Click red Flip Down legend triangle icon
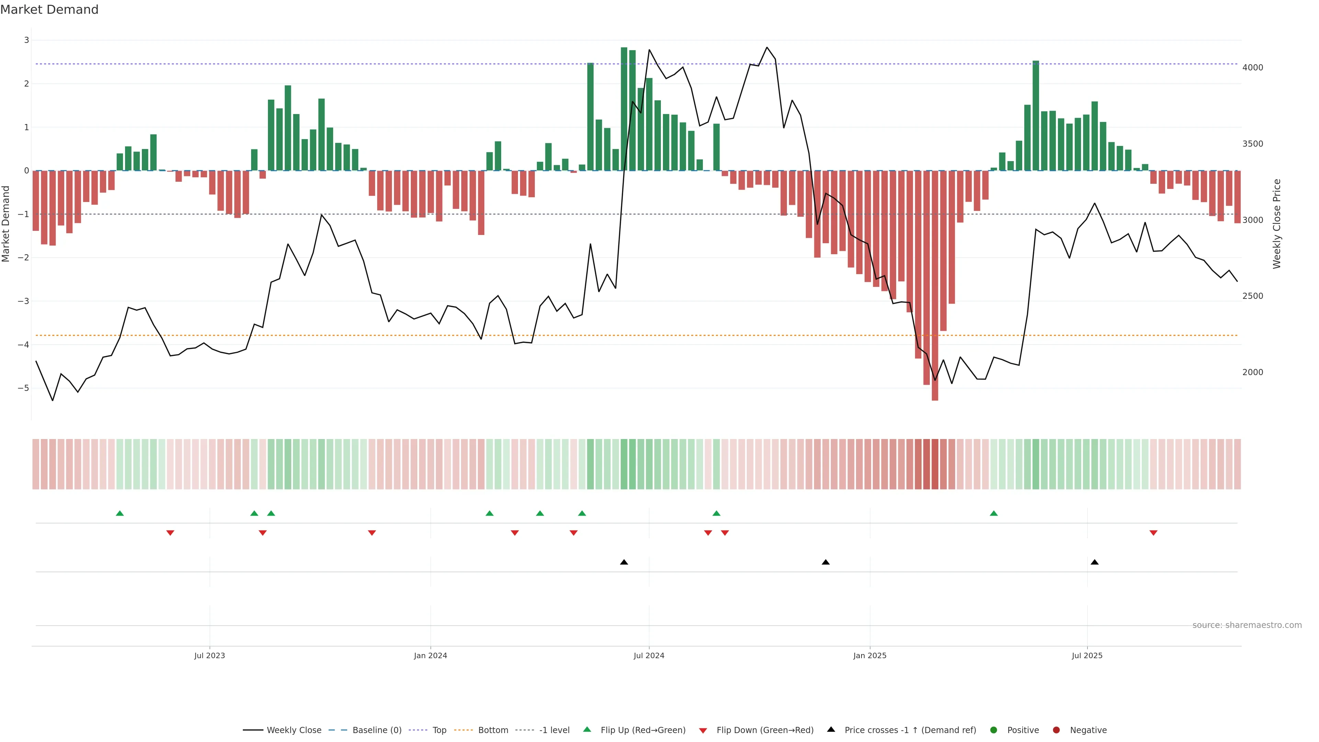This screenshot has width=1319, height=742. pyautogui.click(x=703, y=730)
